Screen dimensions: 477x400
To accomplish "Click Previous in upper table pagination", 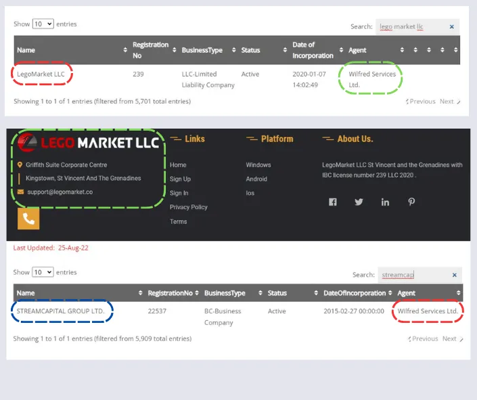I will point(420,102).
